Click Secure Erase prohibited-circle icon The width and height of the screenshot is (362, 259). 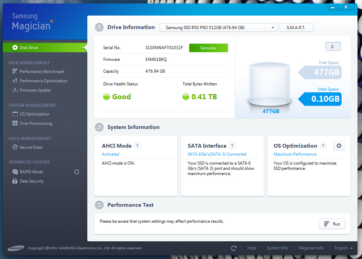(x=15, y=147)
